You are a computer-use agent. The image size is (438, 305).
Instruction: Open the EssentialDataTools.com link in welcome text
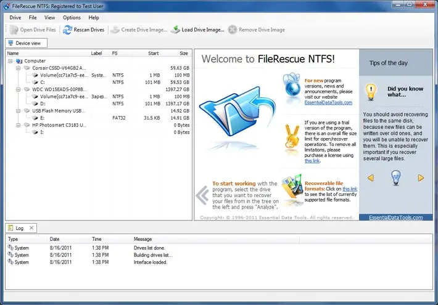(x=328, y=102)
